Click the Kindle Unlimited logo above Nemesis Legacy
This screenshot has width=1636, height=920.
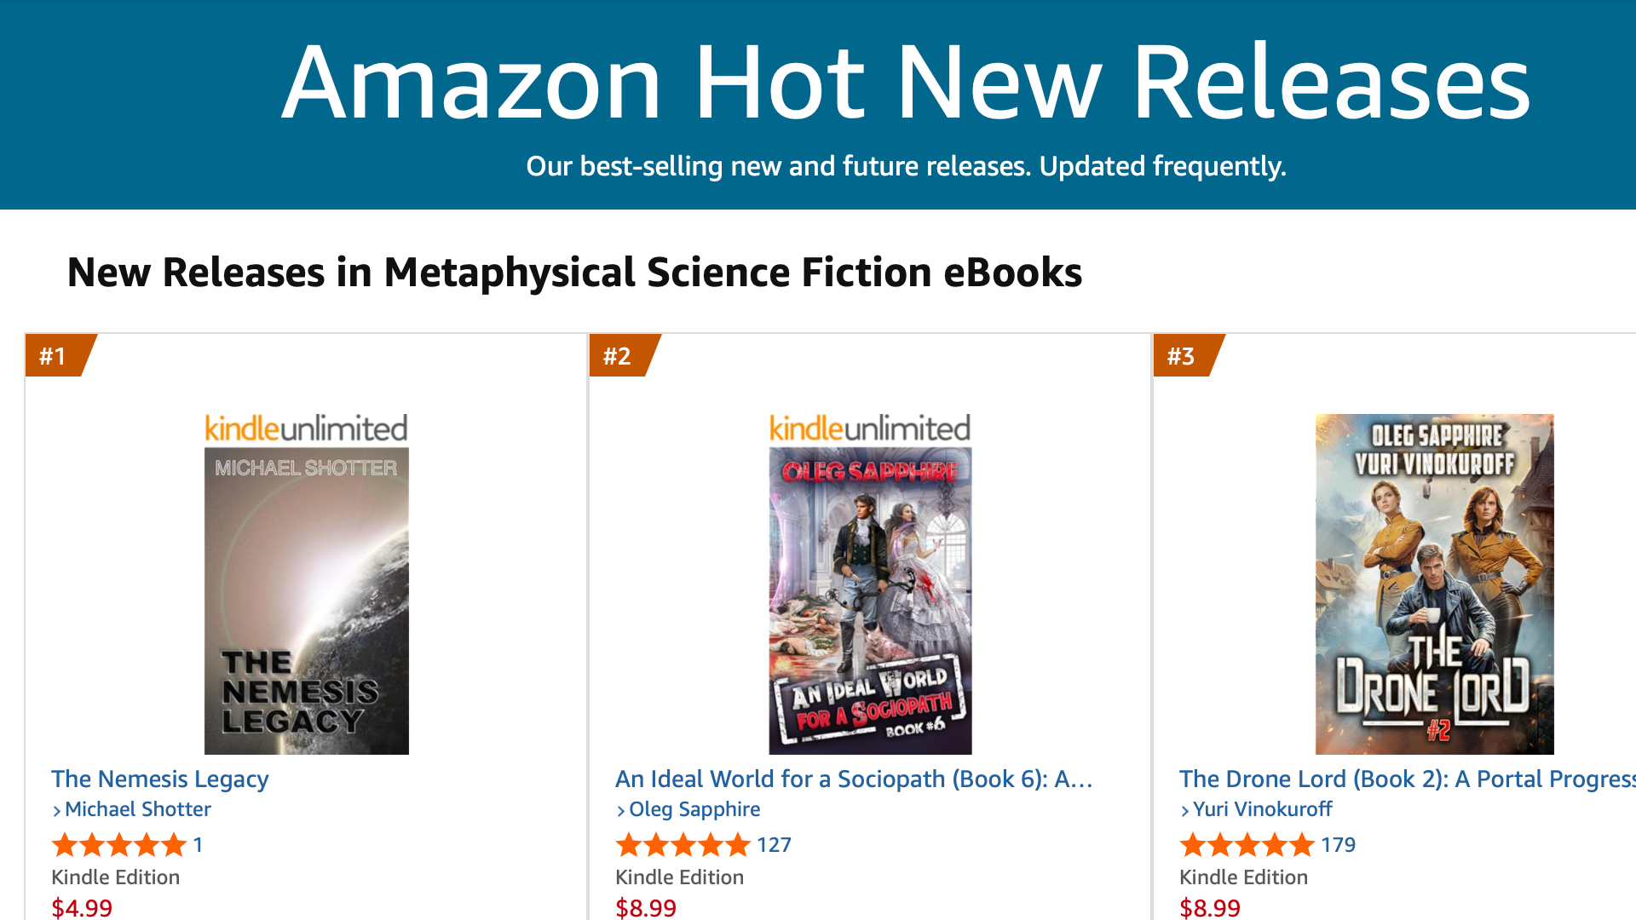(306, 428)
